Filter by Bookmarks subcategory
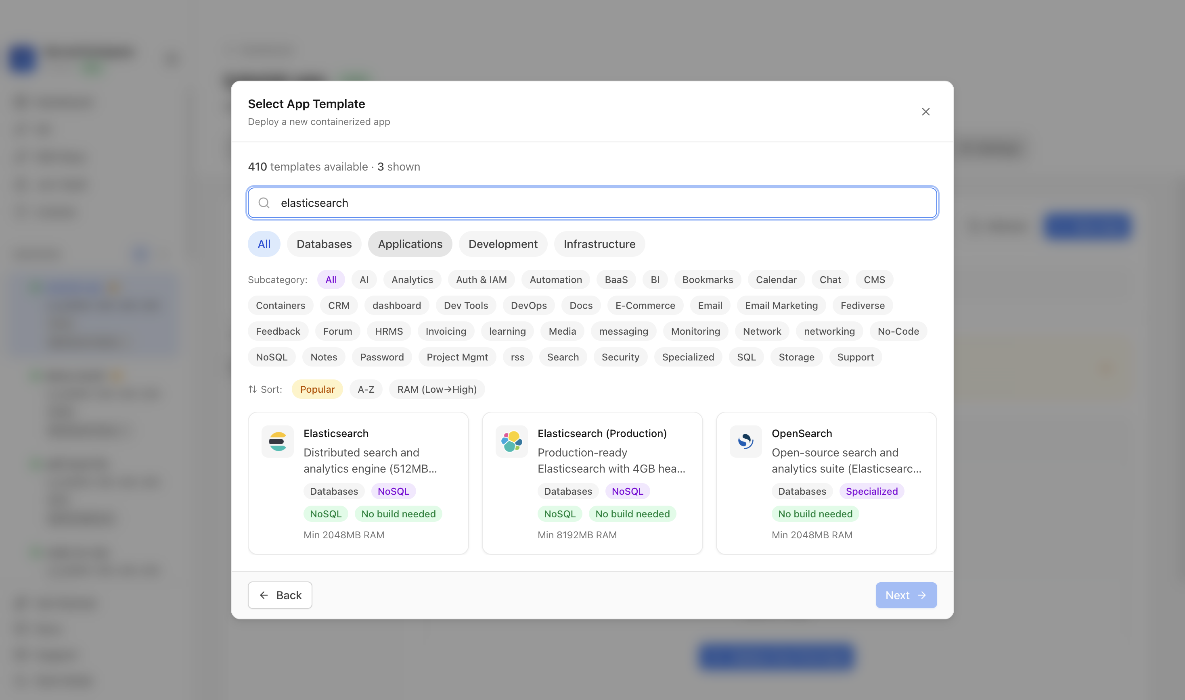The height and width of the screenshot is (700, 1185). point(707,280)
